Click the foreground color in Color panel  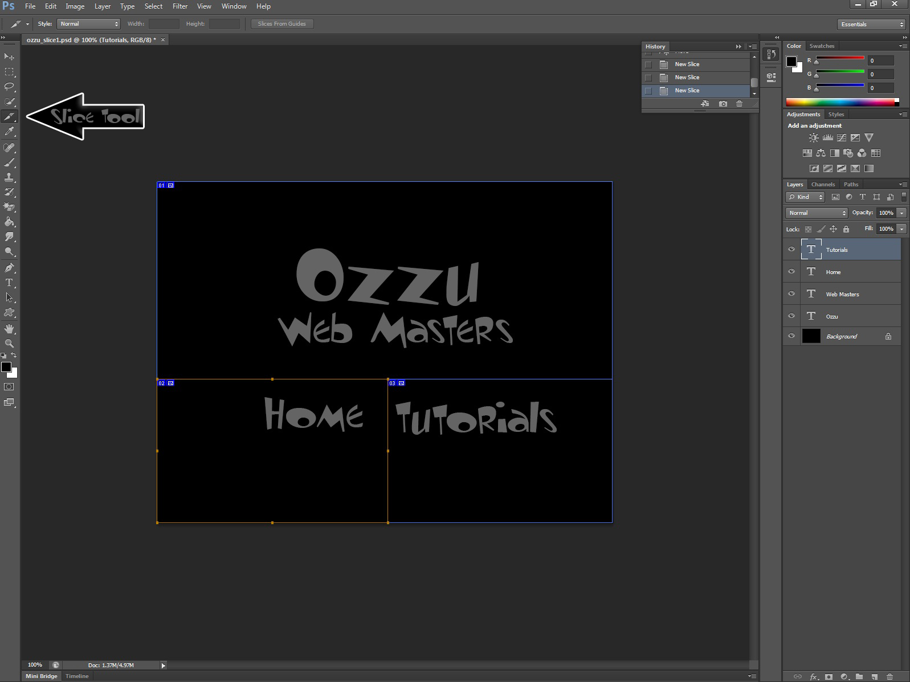(791, 62)
